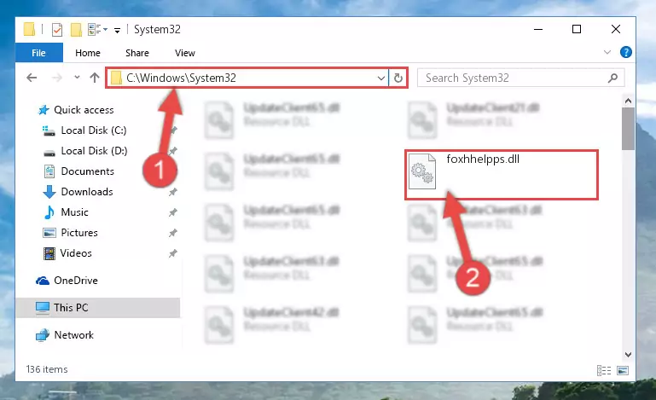Click the search magnifier icon
Screen dimensions: 656x400
click(x=612, y=78)
